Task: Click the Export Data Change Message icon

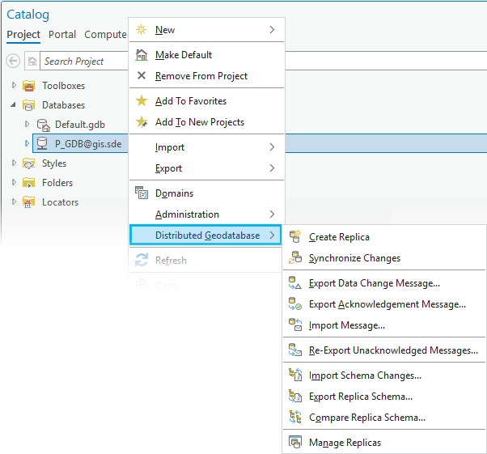Action: 294,283
